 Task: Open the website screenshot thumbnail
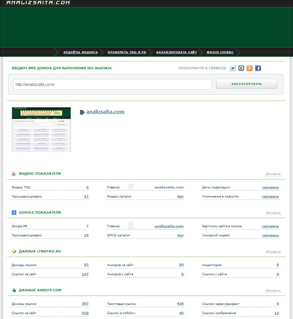click(41, 129)
